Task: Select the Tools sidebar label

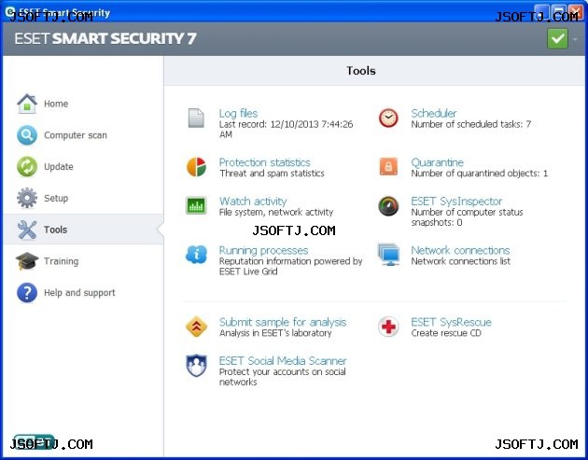Action: tap(55, 230)
